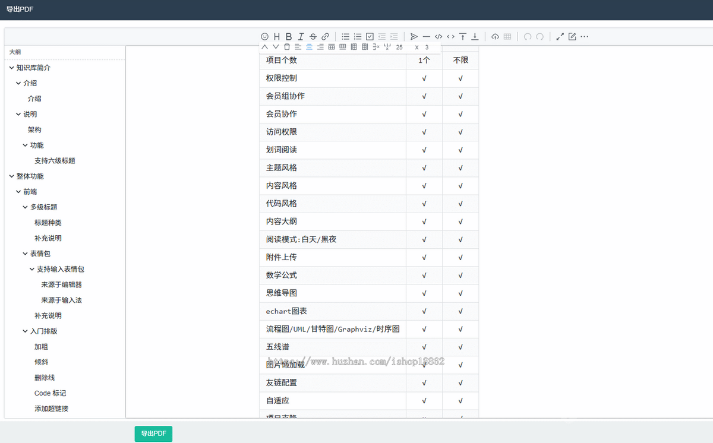The height and width of the screenshot is (443, 713).
Task: Insert a task checklist item
Action: (370, 36)
